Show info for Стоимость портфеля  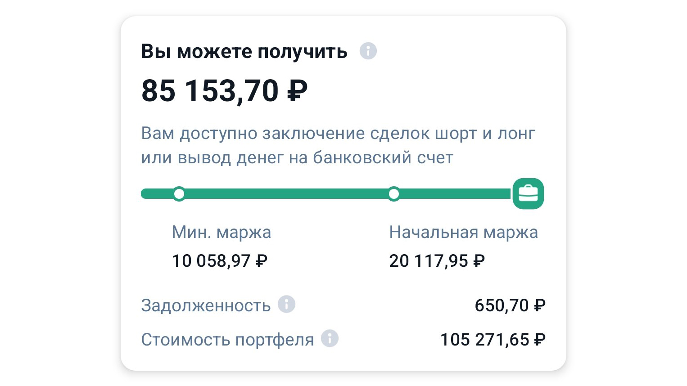[330, 338]
